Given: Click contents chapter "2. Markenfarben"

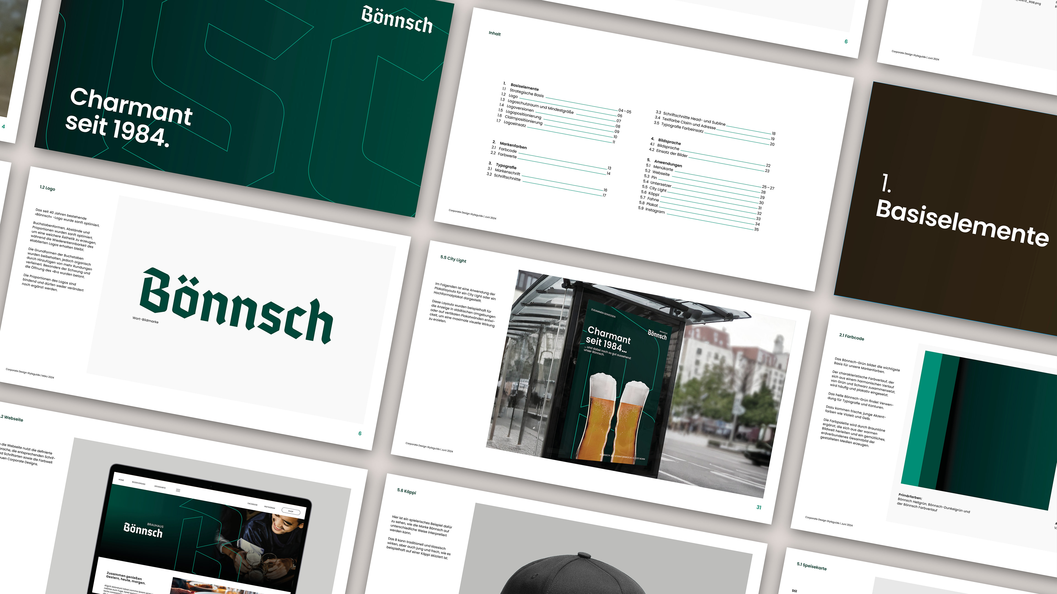Looking at the screenshot, I should [x=509, y=145].
